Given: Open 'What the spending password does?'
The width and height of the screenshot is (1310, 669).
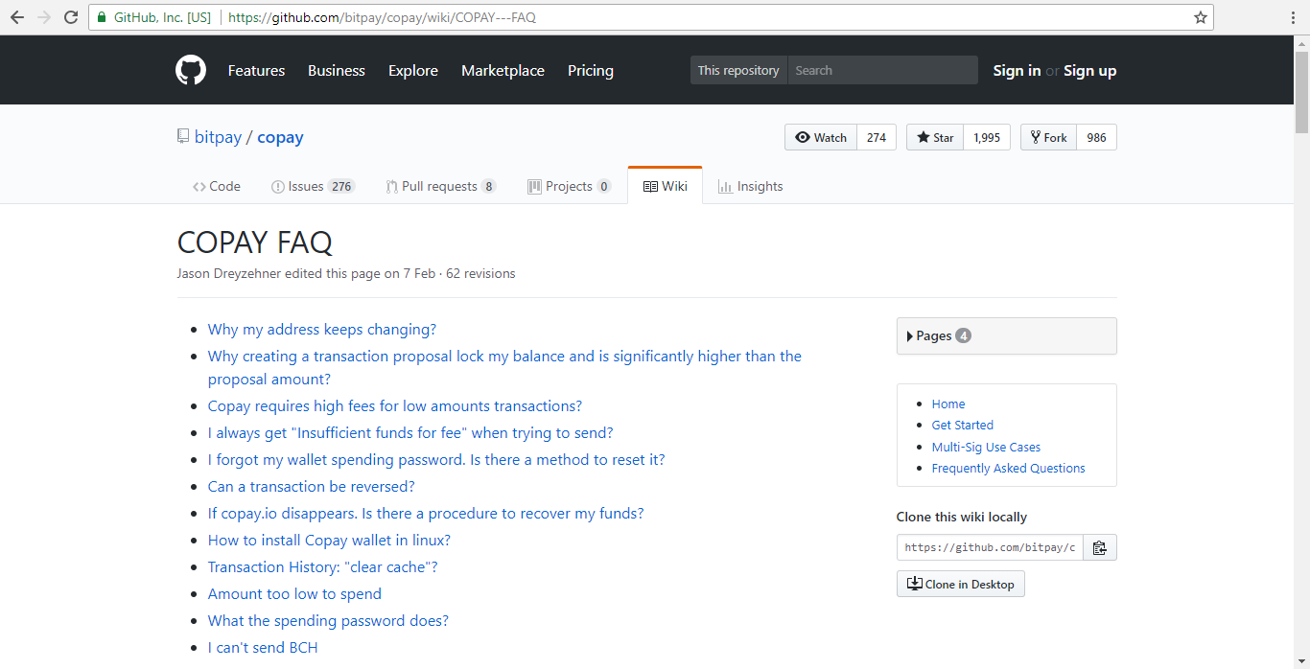Looking at the screenshot, I should (x=328, y=620).
